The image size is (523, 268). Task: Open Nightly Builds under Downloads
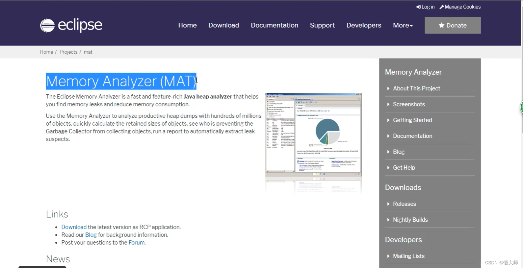click(x=410, y=220)
